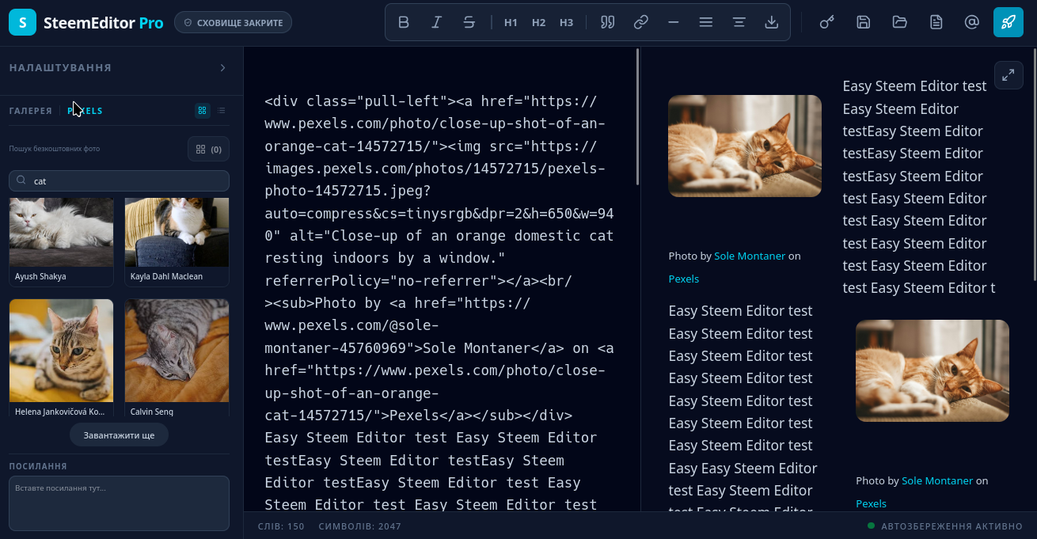The width and height of the screenshot is (1037, 539).
Task: Click the 'Сховище закрите' vault badge
Action: [x=234, y=23]
